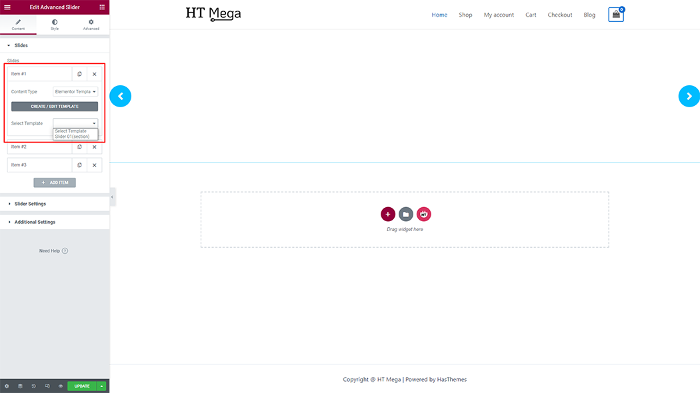Viewport: 700px width, 393px height.
Task: Click the green Update button
Action: click(x=82, y=386)
